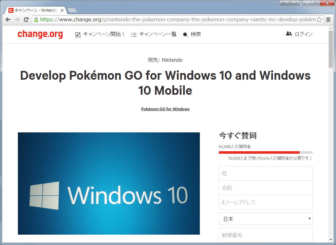This screenshot has height=245, width=336.
Task: Click the 64,586人の賛同者 text
Action: [235, 146]
